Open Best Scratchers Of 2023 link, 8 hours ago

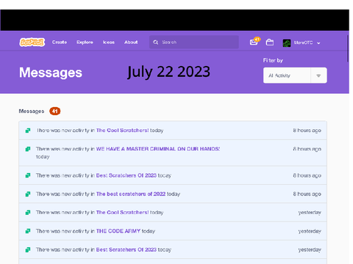(126, 175)
